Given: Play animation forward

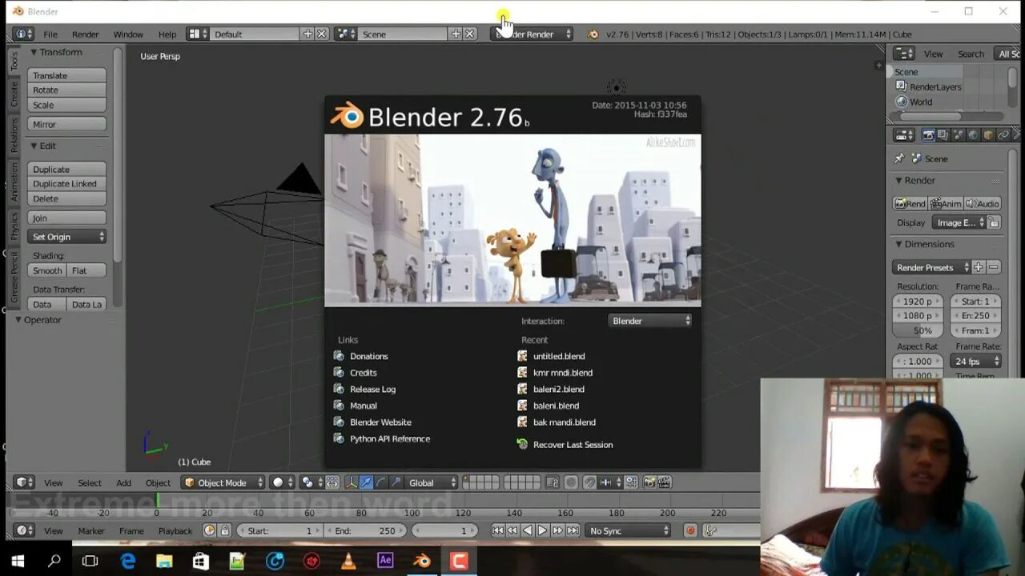Looking at the screenshot, I should click(x=542, y=530).
